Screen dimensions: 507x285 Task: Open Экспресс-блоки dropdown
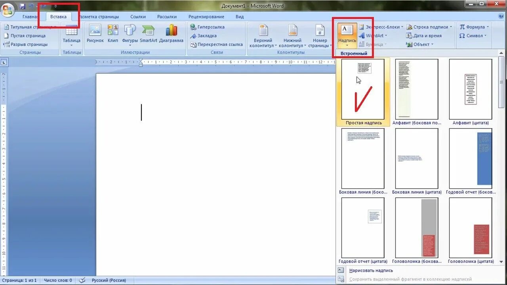[x=381, y=27]
